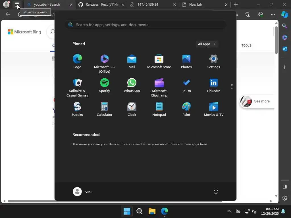The width and height of the screenshot is (291, 218).
Task: Open taskbar Search
Action: [x=139, y=211]
